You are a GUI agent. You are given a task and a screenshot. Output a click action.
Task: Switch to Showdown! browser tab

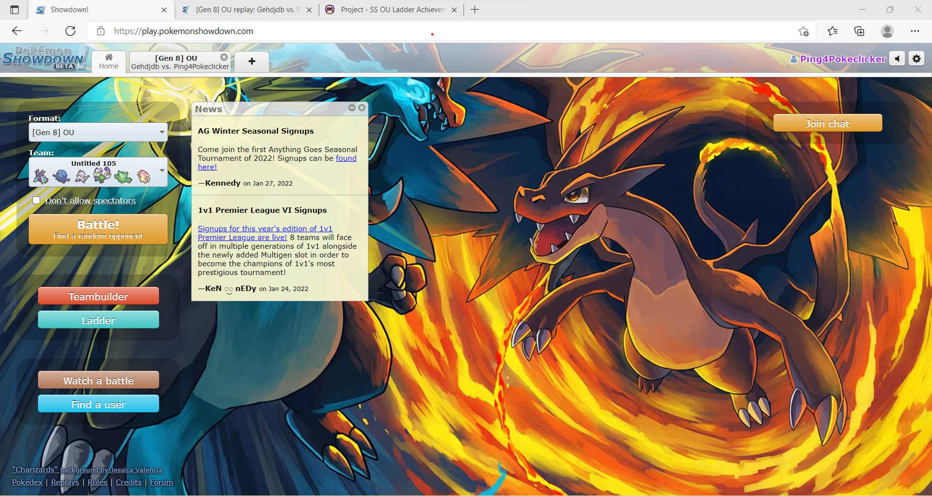[x=101, y=10]
